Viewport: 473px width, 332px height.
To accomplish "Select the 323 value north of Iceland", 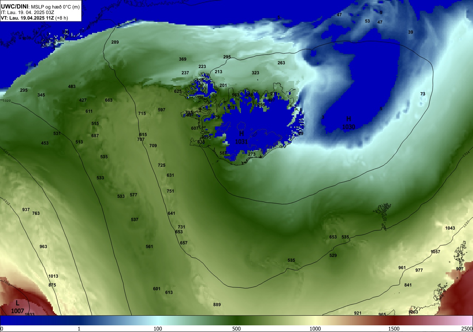I will point(255,73).
